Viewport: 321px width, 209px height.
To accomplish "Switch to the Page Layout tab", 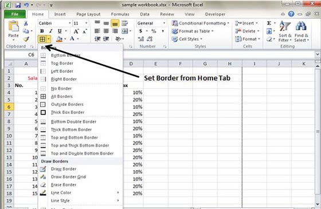I will pyautogui.click(x=88, y=14).
